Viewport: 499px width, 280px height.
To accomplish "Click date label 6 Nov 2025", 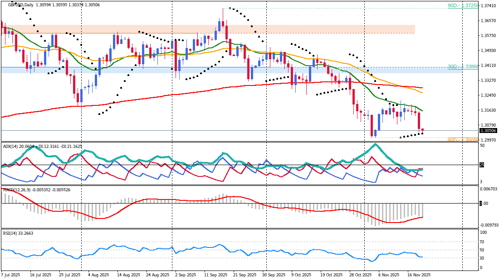I will tap(389, 275).
